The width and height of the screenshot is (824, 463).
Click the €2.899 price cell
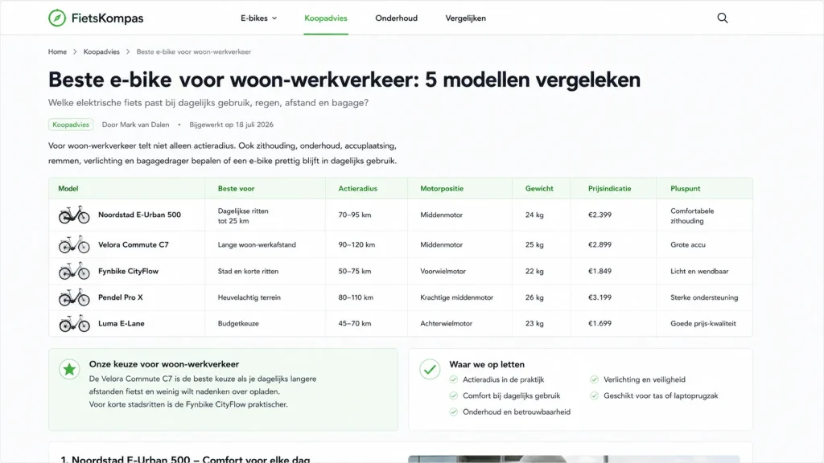(599, 244)
